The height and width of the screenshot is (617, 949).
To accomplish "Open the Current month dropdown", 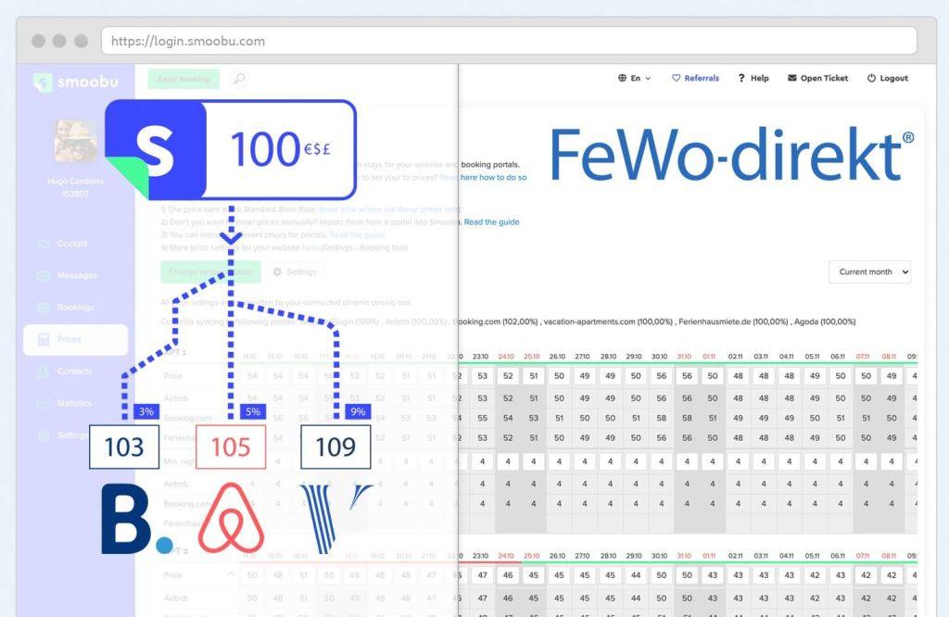I will coord(869,272).
